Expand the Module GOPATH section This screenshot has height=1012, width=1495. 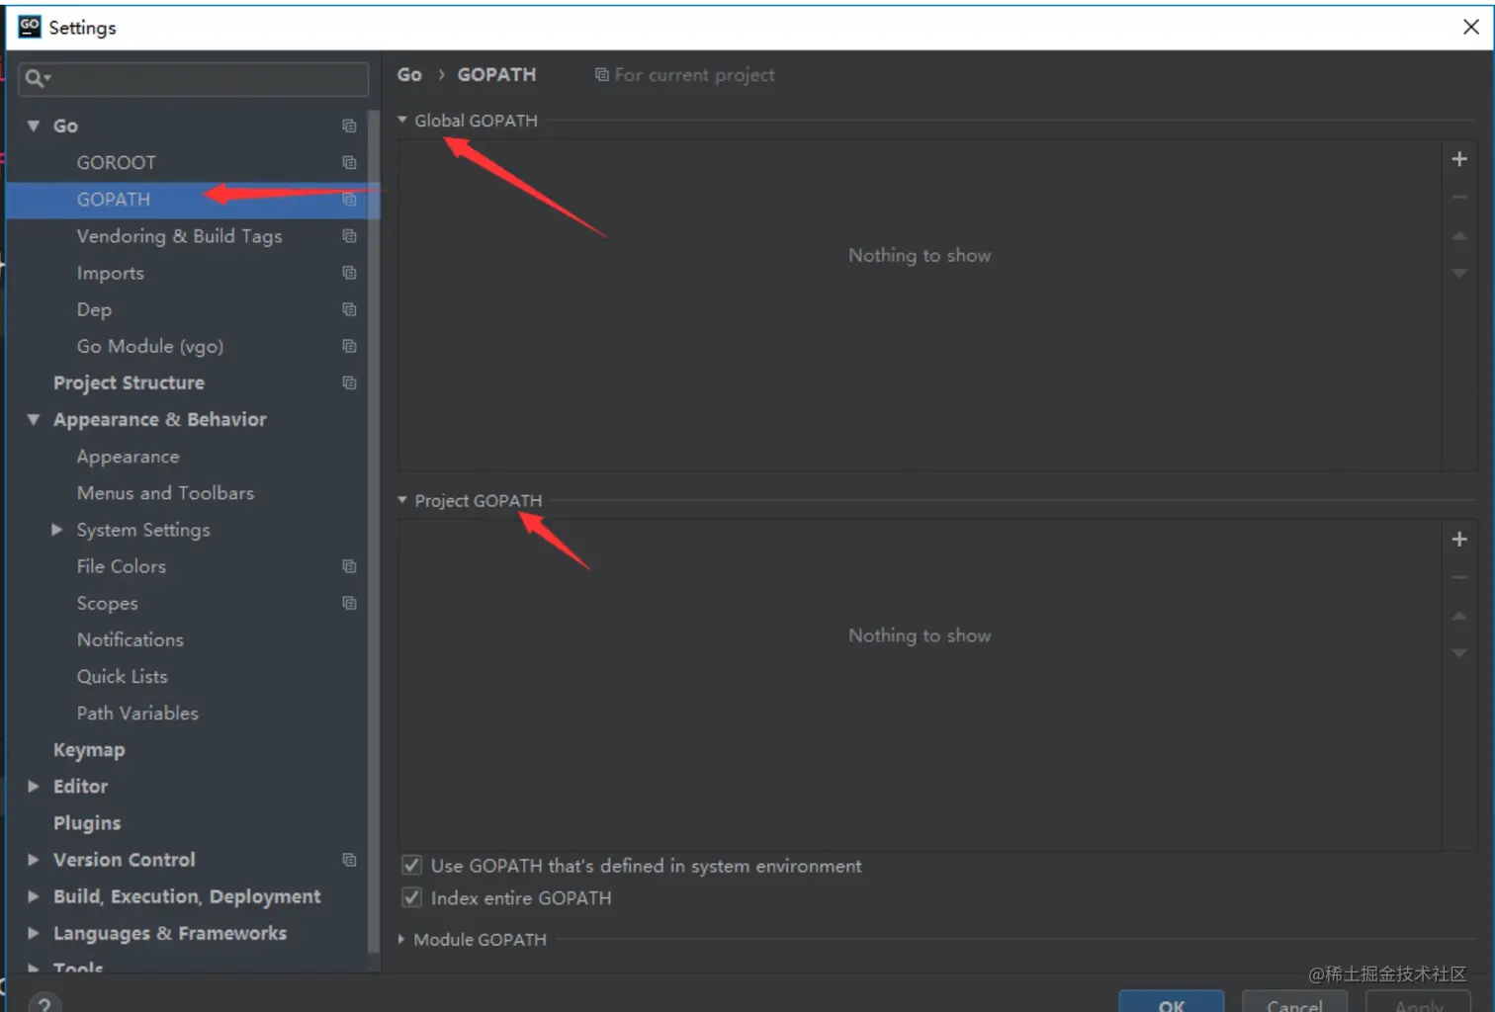point(401,939)
